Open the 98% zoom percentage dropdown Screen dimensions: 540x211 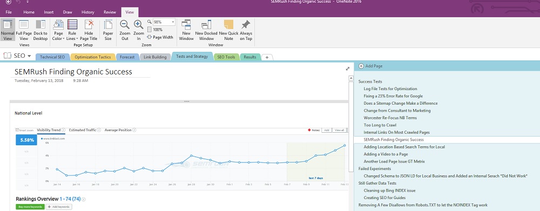tap(173, 22)
